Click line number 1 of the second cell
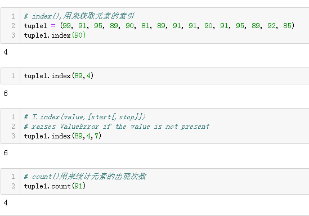The width and height of the screenshot is (309, 216). (x=13, y=76)
